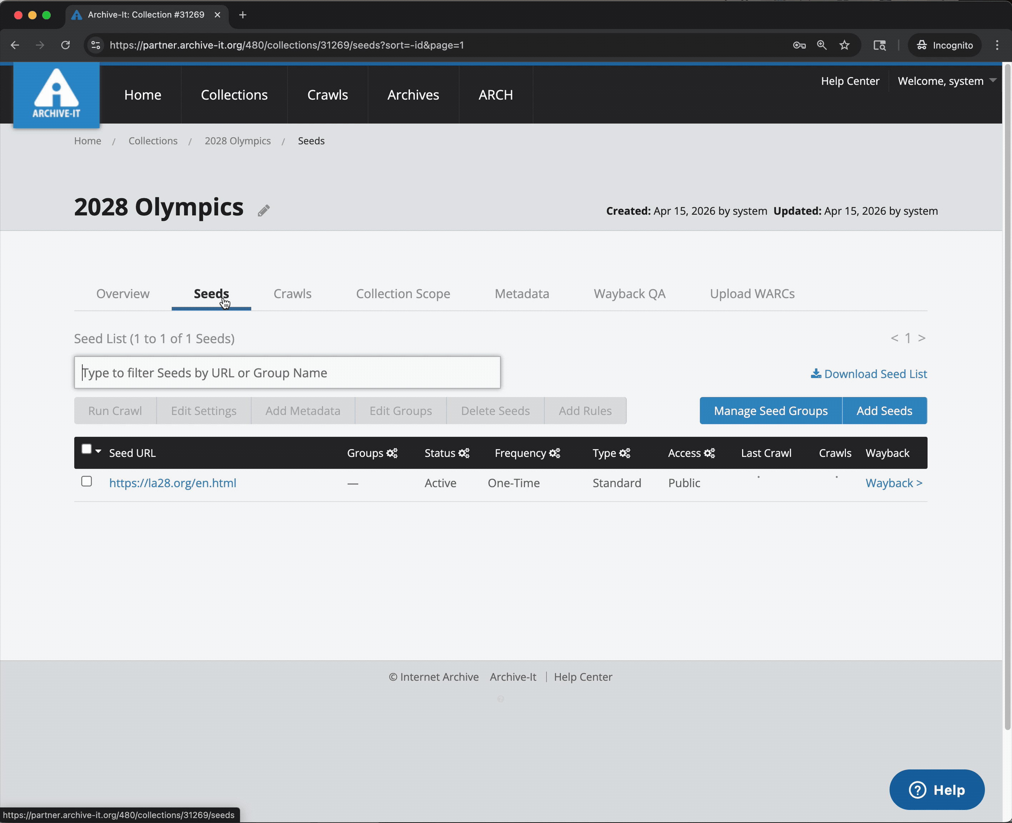
Task: Open Collections in top navigation
Action: 234,95
